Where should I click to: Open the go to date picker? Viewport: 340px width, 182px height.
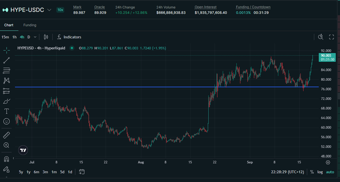pyautogui.click(x=81, y=172)
